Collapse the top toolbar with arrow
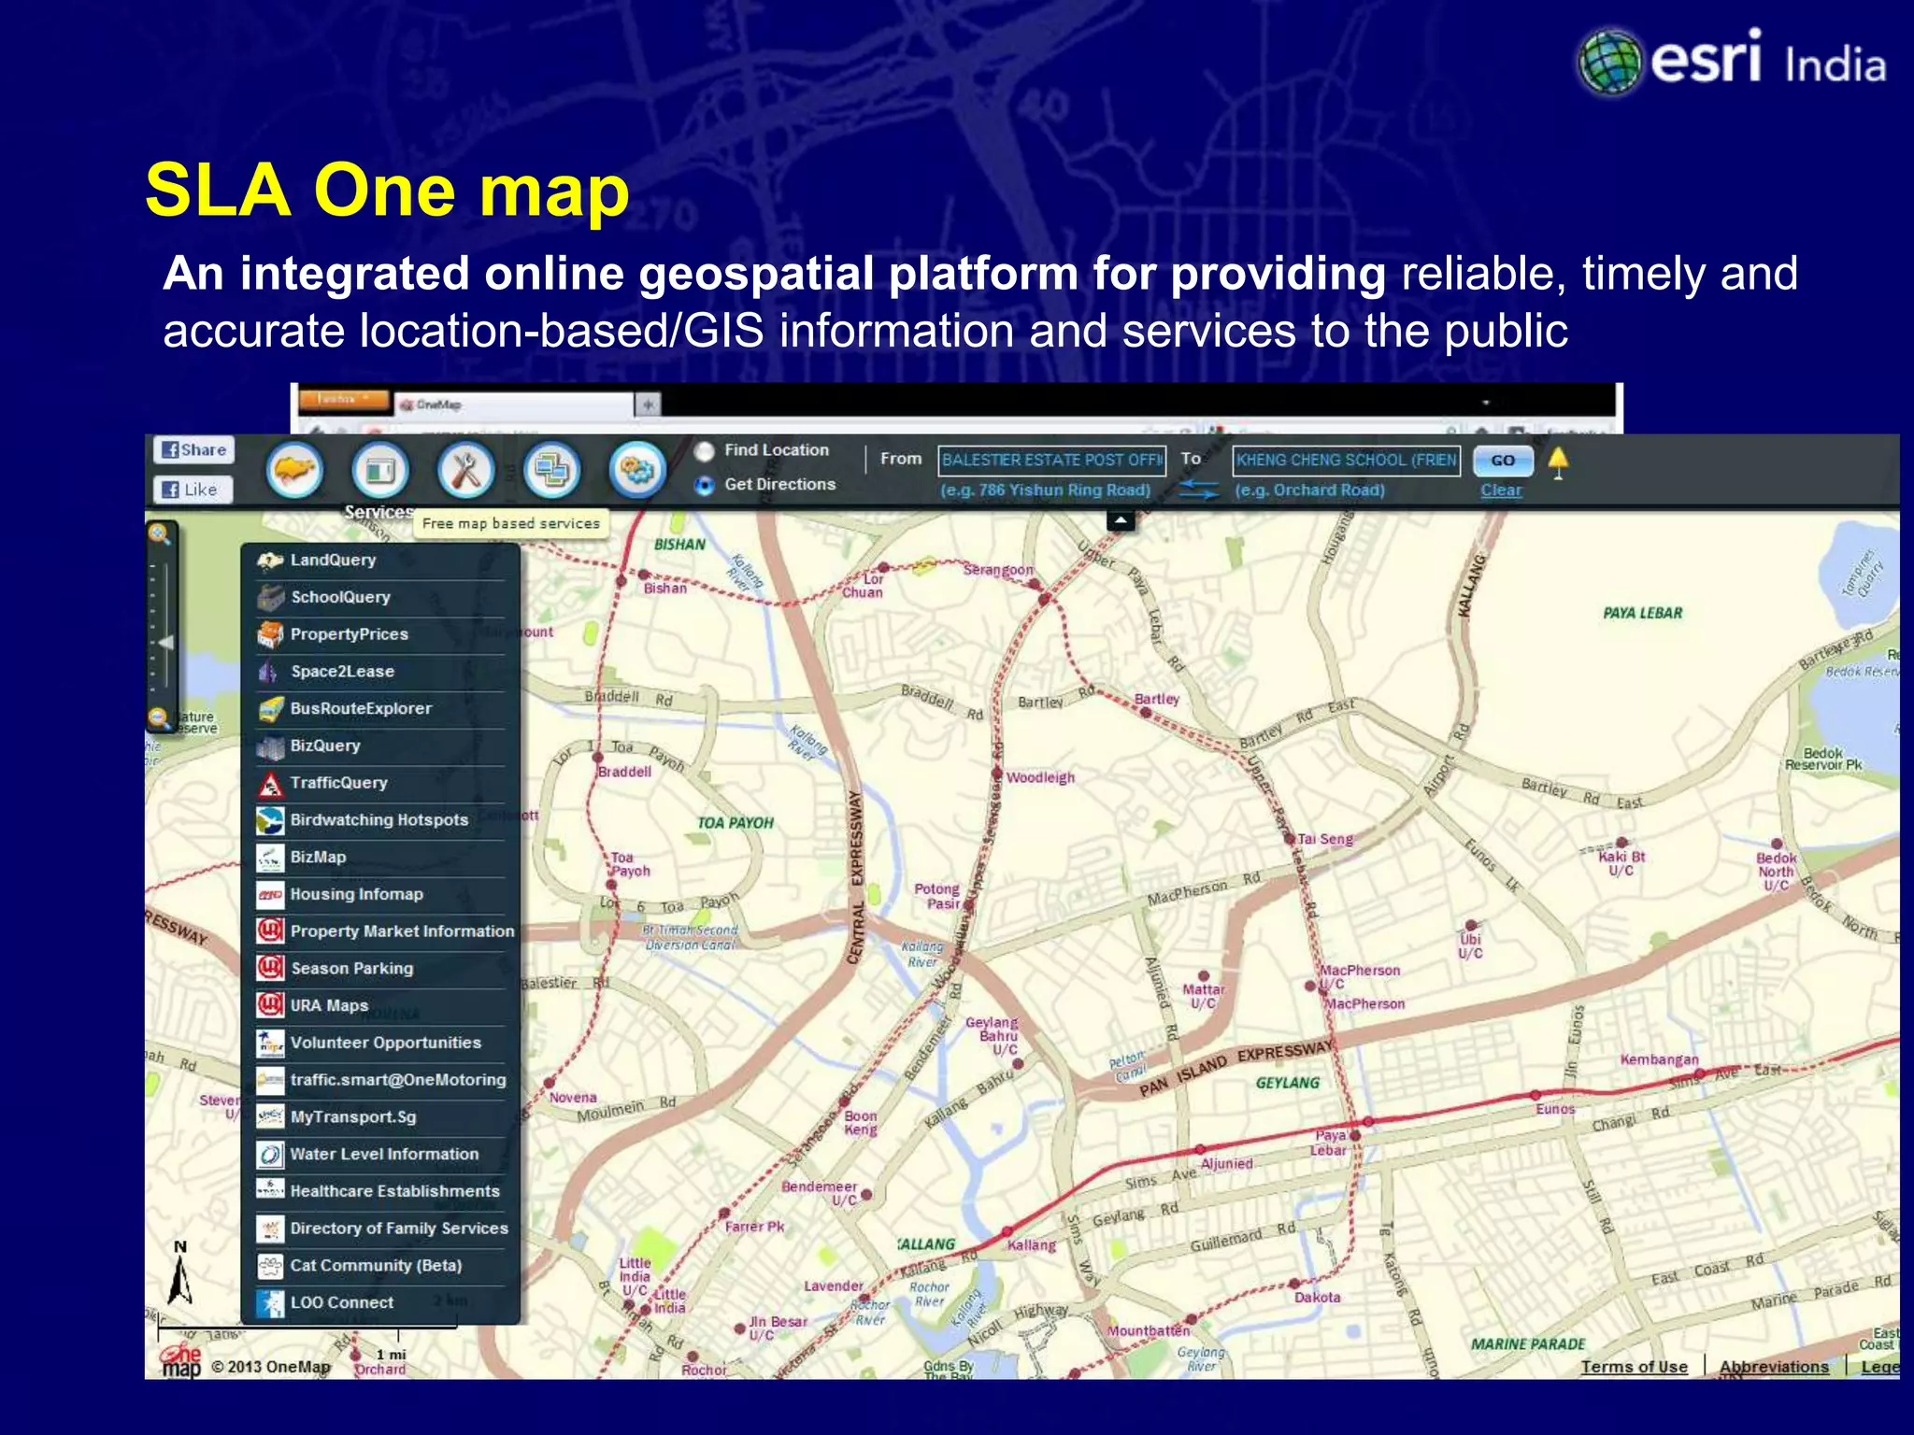Image resolution: width=1914 pixels, height=1435 pixels. (x=1121, y=520)
